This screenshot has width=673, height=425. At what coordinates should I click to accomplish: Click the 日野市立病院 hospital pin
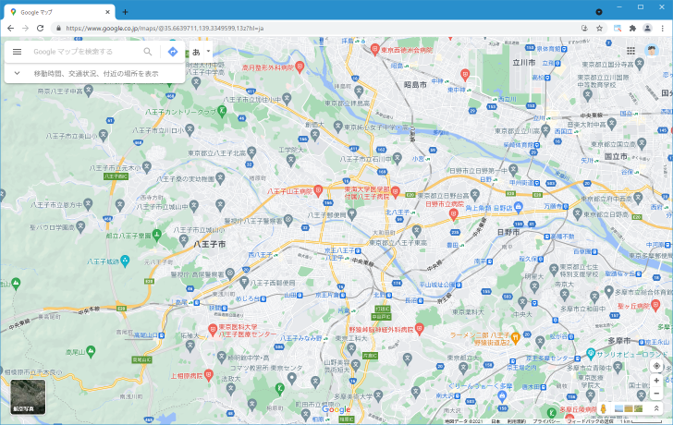pos(453,214)
